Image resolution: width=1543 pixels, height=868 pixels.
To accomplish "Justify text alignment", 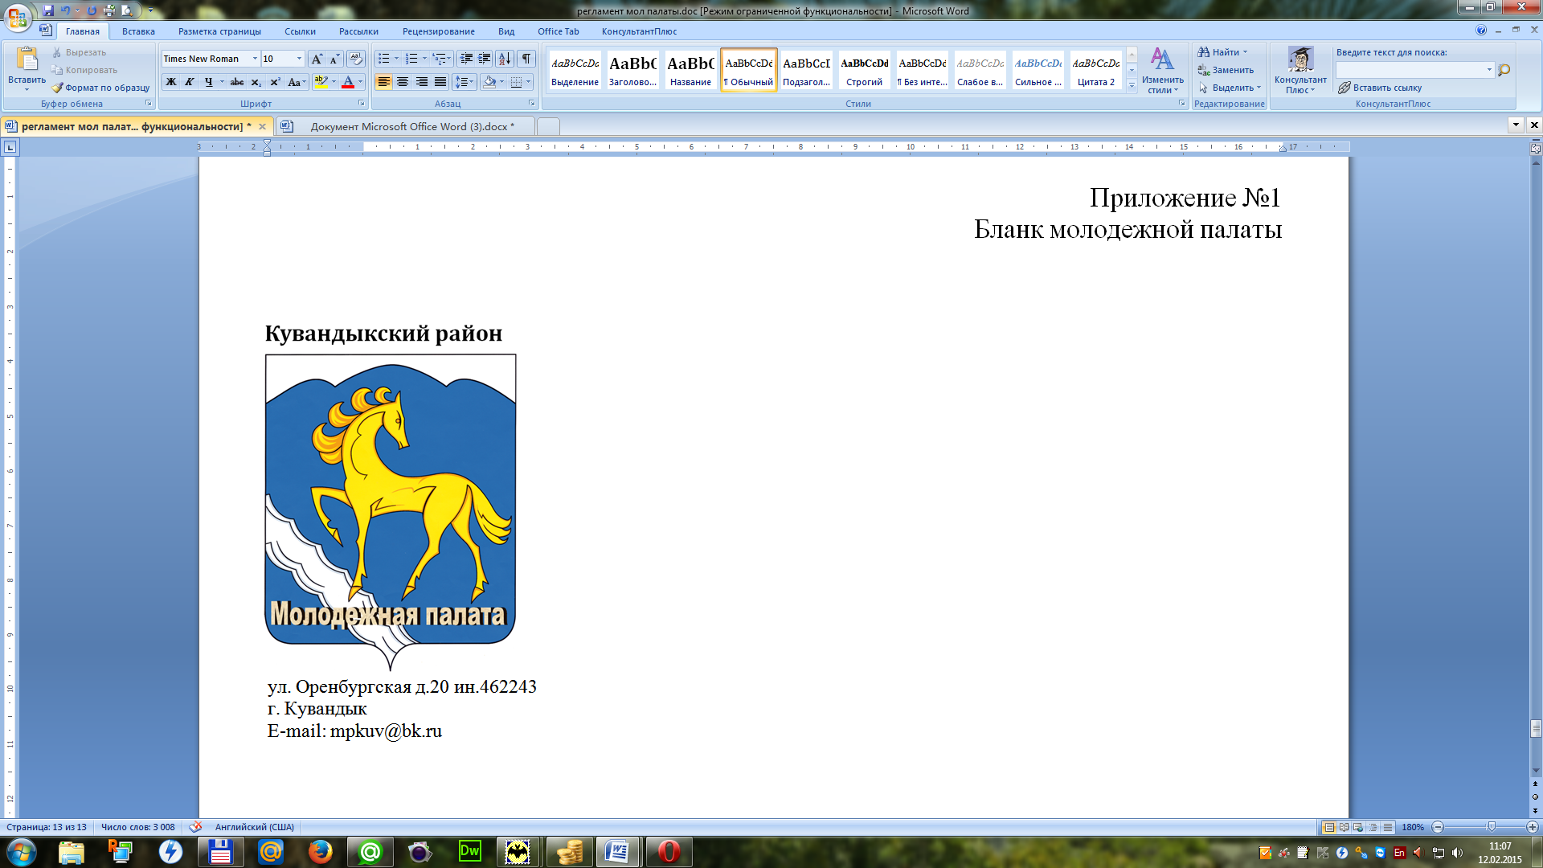I will pos(440,82).
